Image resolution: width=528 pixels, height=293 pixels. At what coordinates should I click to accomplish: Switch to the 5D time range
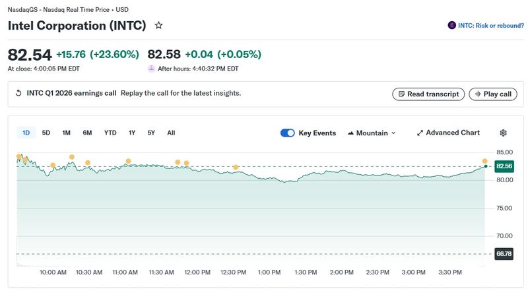(46, 133)
